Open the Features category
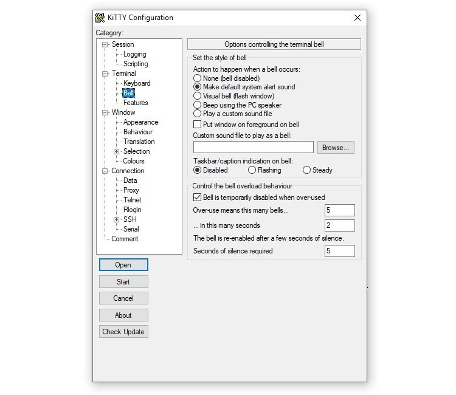 point(136,103)
